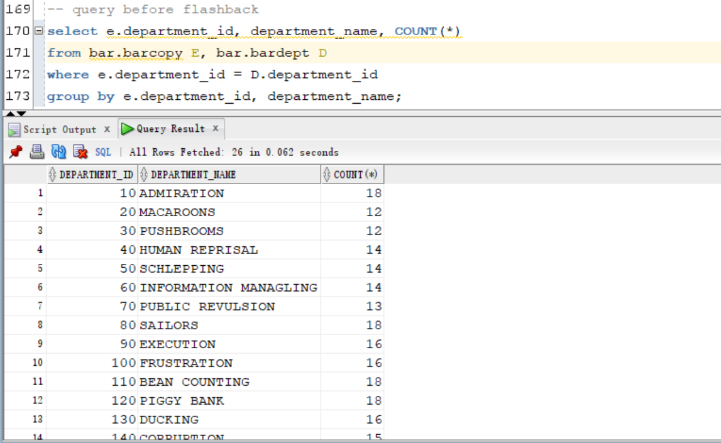Select the INFORMATION MANAGLING cell

(x=229, y=288)
